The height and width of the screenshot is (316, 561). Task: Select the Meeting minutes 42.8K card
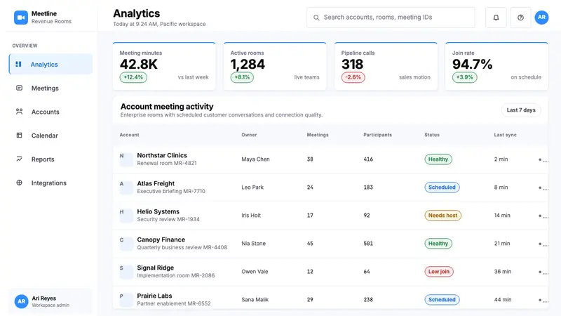click(x=164, y=66)
